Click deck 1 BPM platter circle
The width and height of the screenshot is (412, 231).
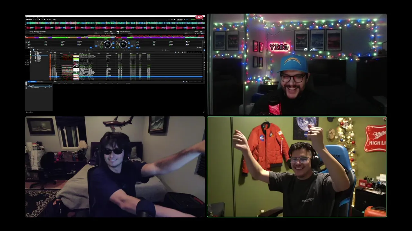click(108, 44)
